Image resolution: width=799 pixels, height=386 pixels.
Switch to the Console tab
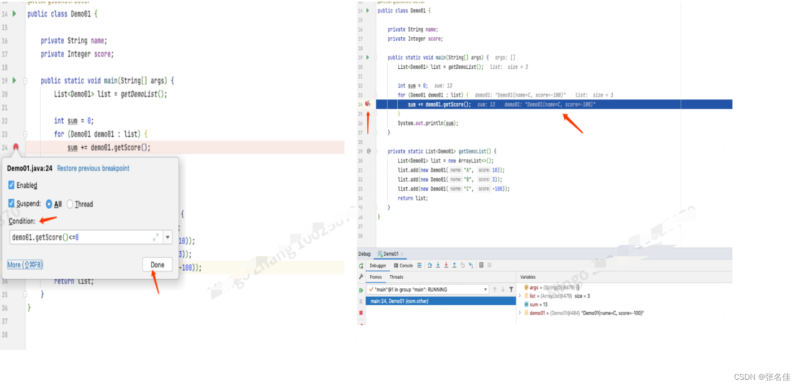click(x=403, y=265)
